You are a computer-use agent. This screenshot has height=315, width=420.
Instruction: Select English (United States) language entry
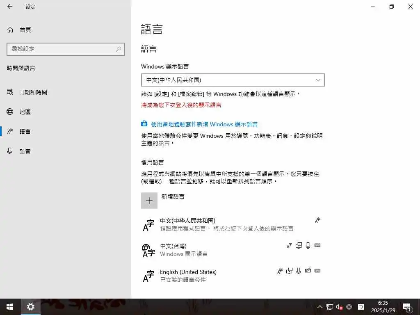[x=232, y=276]
